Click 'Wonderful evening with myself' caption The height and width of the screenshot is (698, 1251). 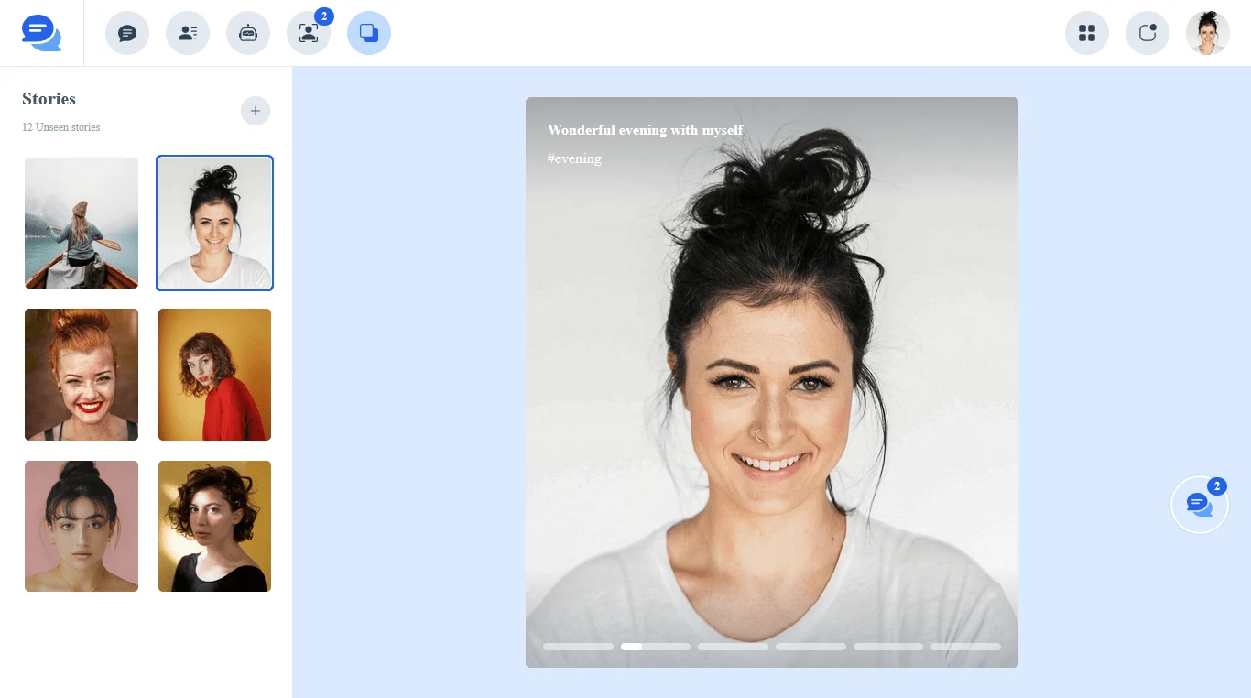pos(646,130)
